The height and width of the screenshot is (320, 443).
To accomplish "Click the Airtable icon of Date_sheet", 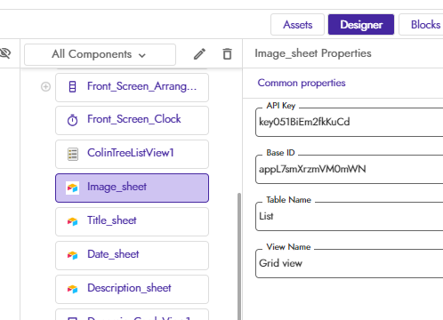I will (x=73, y=255).
